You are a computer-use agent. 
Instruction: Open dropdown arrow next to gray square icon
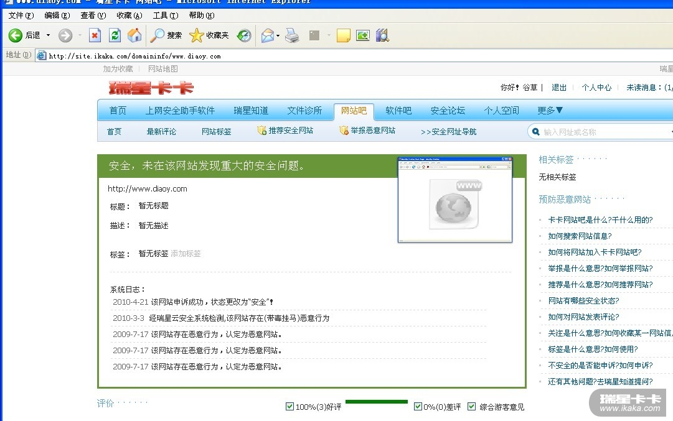[329, 35]
